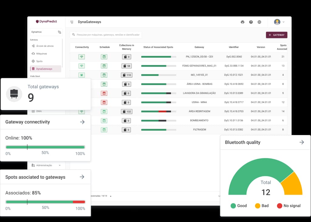Select Árvore de ativos in sidebar
The image size is (311, 222).
[x=45, y=46]
